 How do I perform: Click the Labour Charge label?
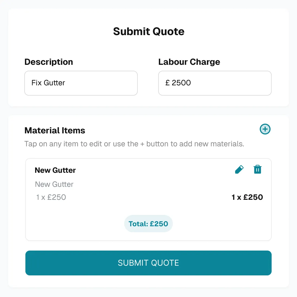pyautogui.click(x=189, y=62)
